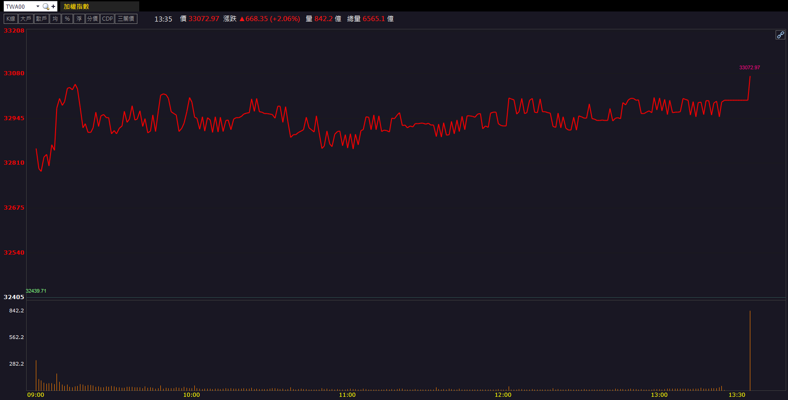This screenshot has height=400, width=788.
Task: Click the tall volume bar at close
Action: (x=750, y=351)
